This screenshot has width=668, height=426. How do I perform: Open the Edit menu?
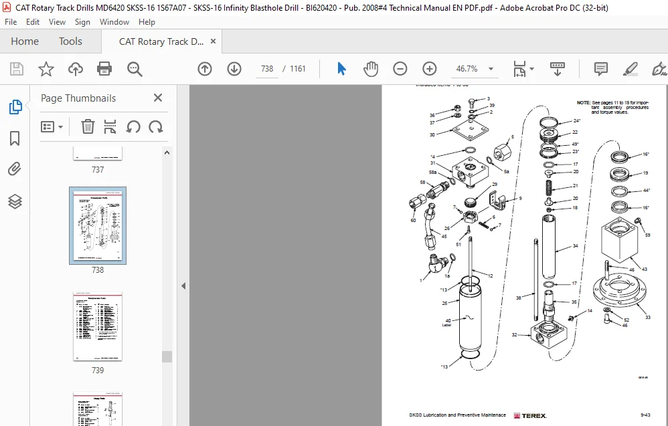pyautogui.click(x=32, y=21)
